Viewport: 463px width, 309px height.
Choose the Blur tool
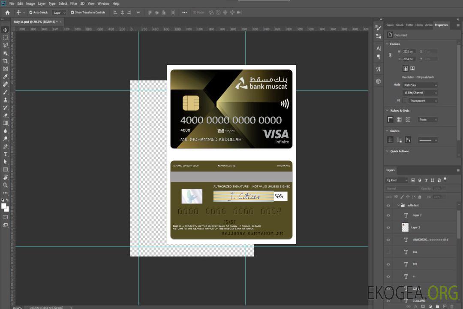[5, 131]
